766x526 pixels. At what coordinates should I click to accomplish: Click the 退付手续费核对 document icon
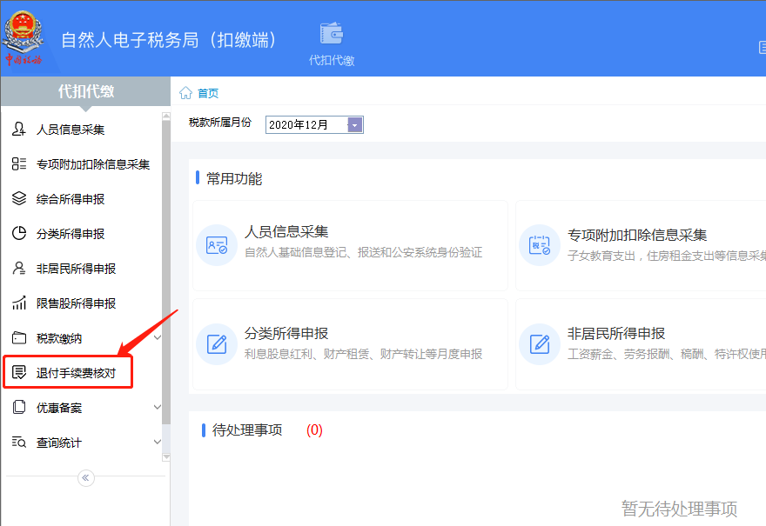pyautogui.click(x=18, y=372)
